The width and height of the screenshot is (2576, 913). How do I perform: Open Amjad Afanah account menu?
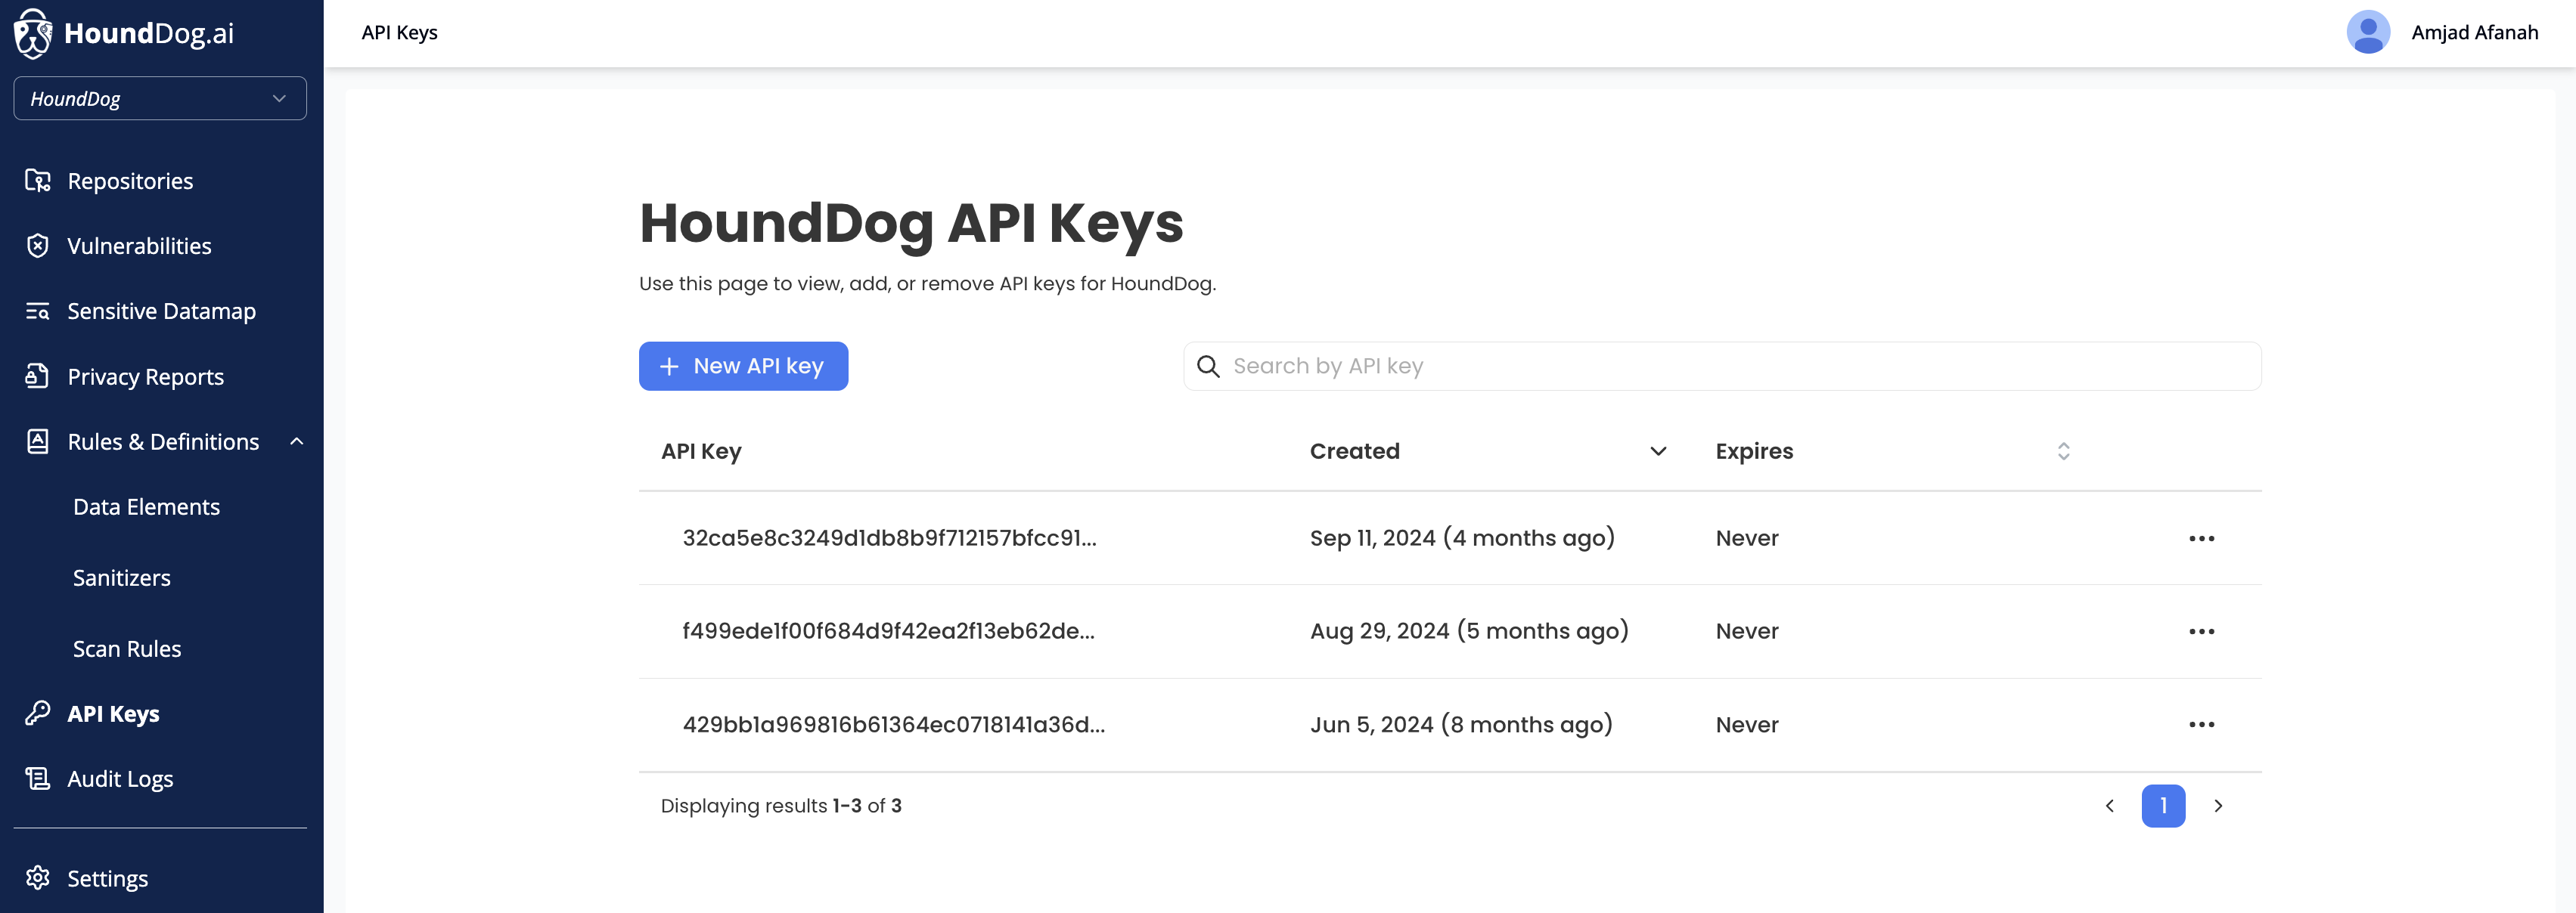[2474, 32]
